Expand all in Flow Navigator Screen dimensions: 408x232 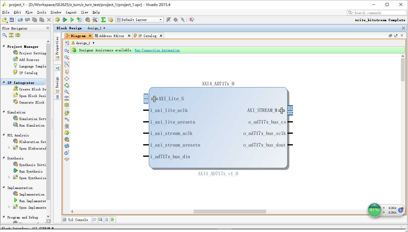click(x=18, y=35)
